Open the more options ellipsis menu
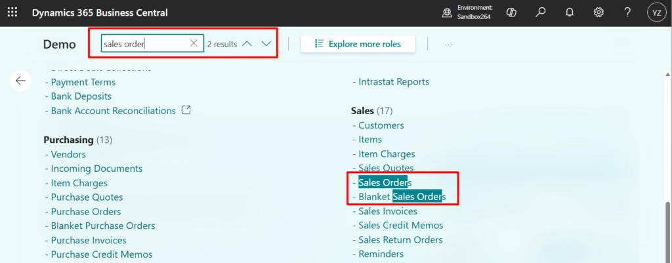This screenshot has width=672, height=263. [449, 44]
